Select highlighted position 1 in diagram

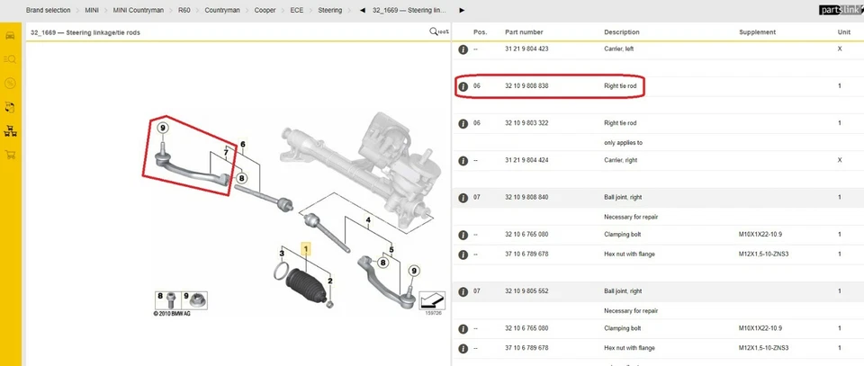click(306, 249)
